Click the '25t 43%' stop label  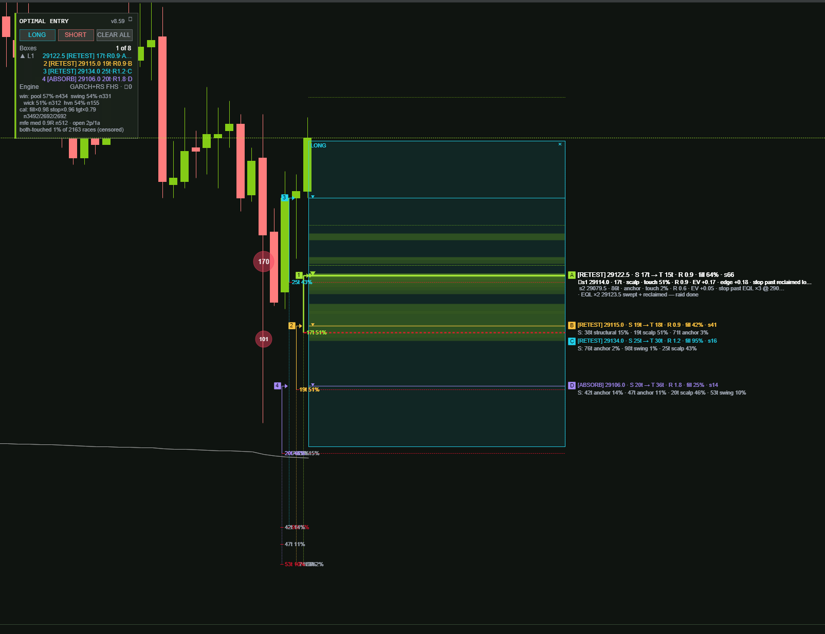pyautogui.click(x=302, y=283)
